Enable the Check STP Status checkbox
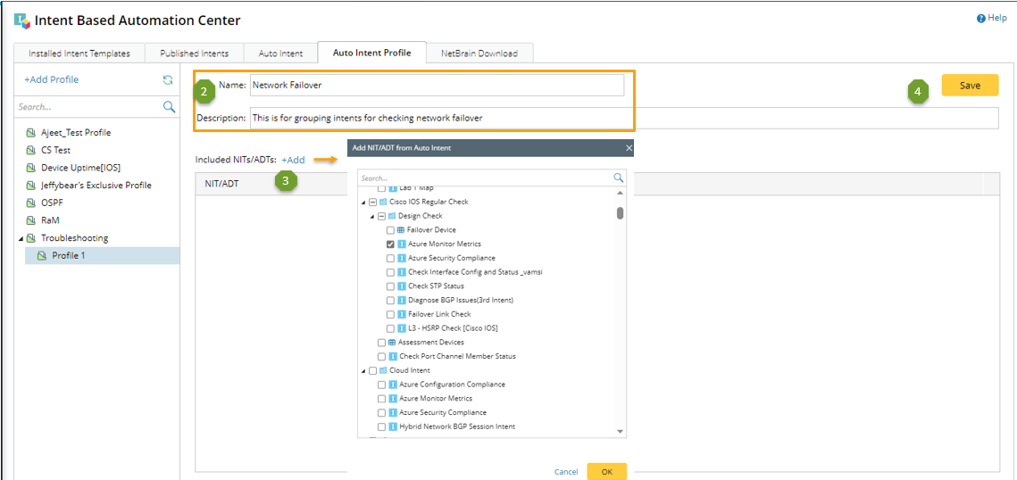The width and height of the screenshot is (1017, 480). point(391,286)
